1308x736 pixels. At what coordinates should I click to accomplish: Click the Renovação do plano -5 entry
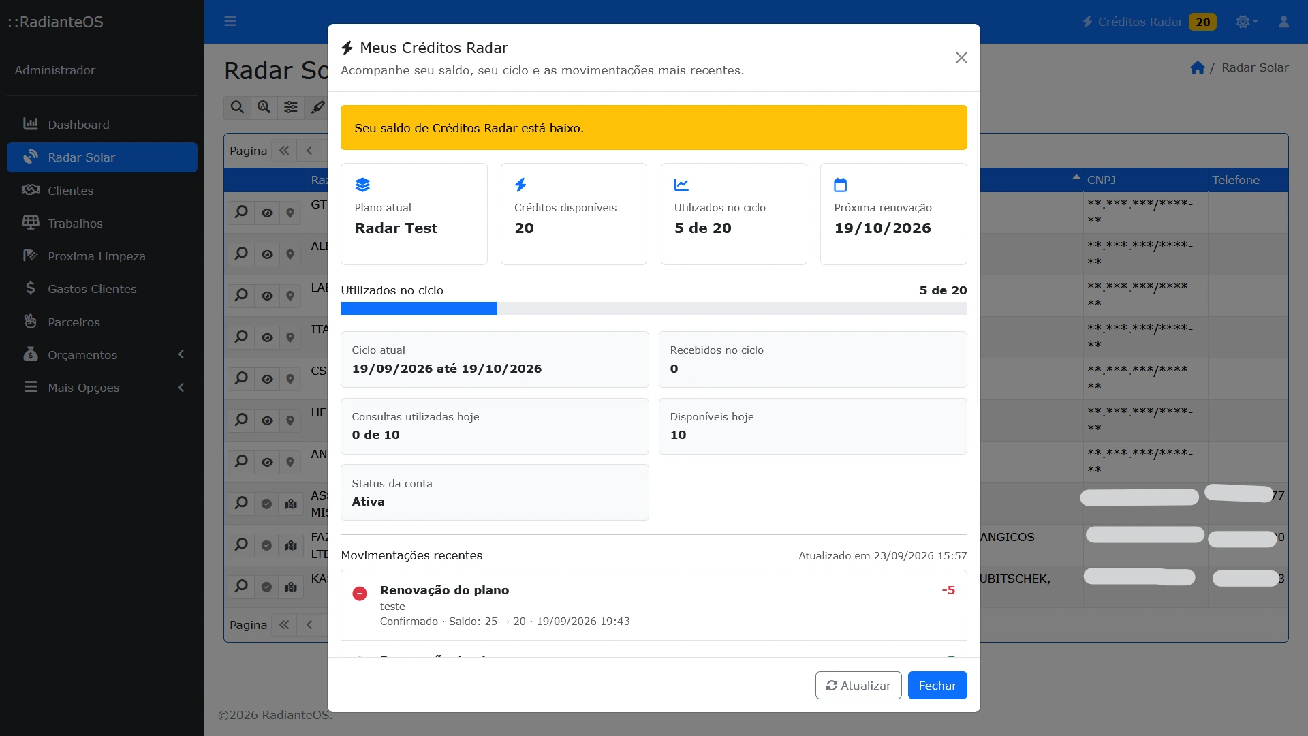point(654,605)
